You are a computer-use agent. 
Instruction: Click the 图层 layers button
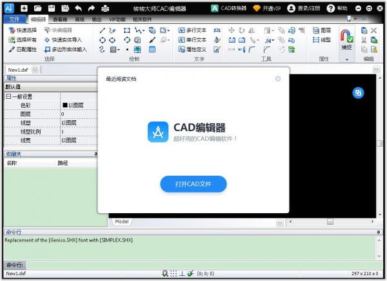click(322, 30)
